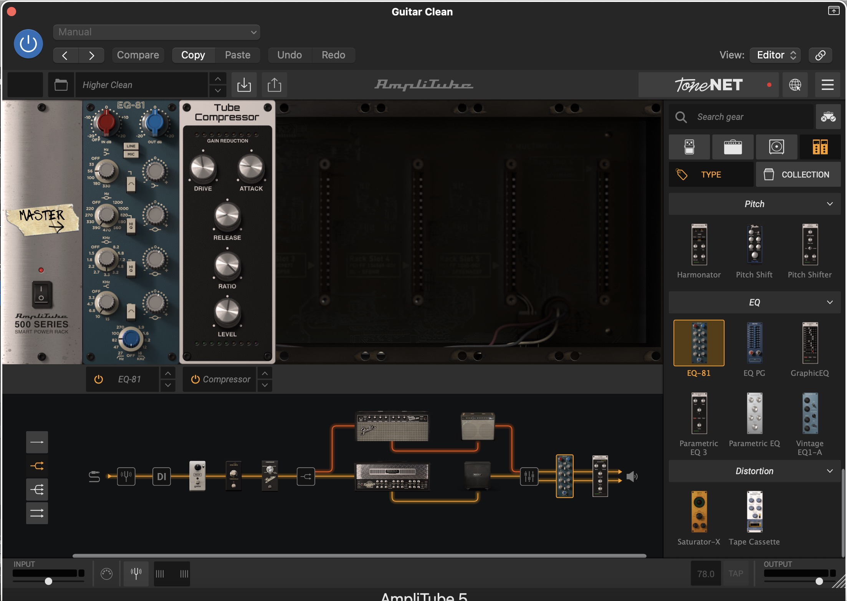This screenshot has width=847, height=601.
Task: Open the preset browser folder icon
Action: [x=61, y=85]
